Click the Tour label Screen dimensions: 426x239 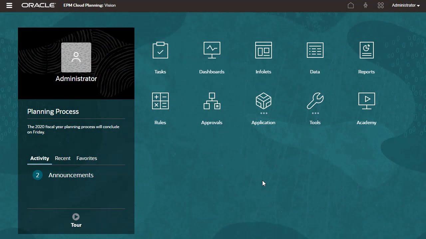click(x=76, y=225)
